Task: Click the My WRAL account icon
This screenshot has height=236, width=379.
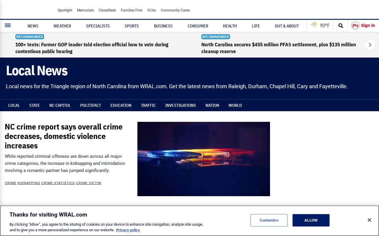Action: coord(355,26)
